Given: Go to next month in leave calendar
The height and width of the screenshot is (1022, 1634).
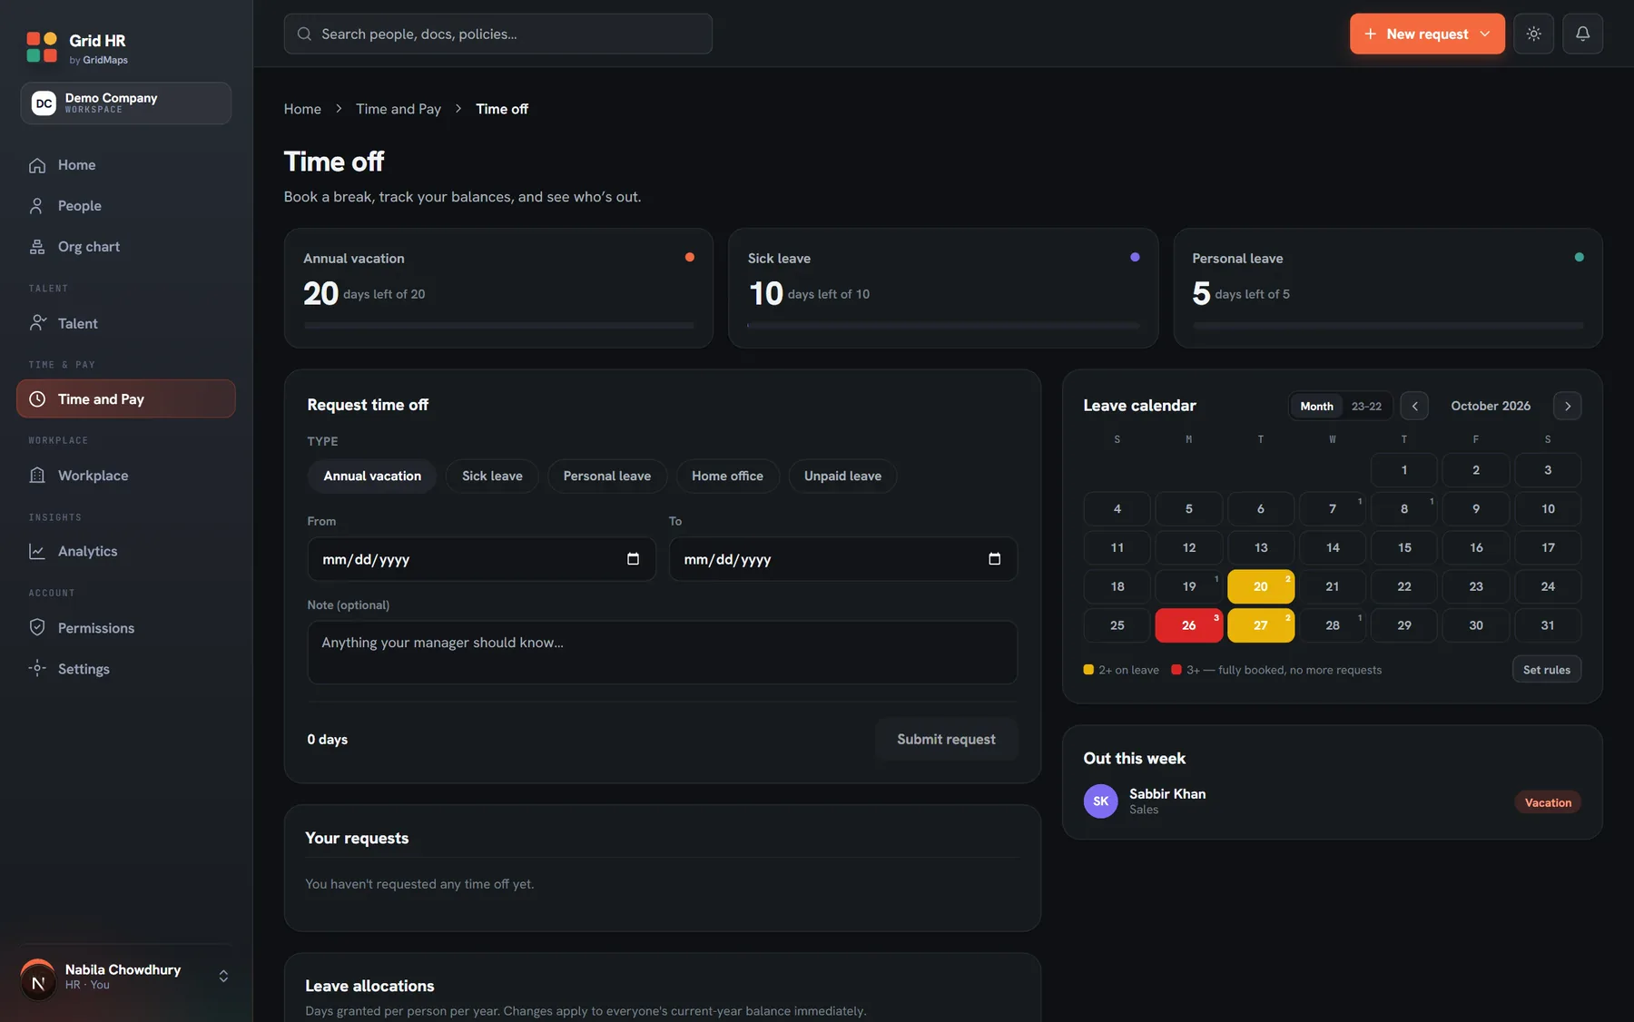Looking at the screenshot, I should click(1568, 406).
